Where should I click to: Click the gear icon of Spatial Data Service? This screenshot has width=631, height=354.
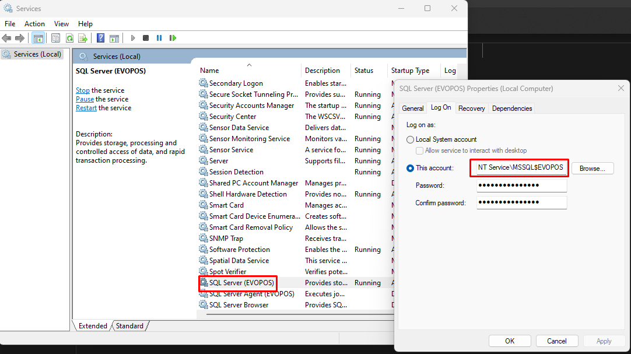click(204, 261)
